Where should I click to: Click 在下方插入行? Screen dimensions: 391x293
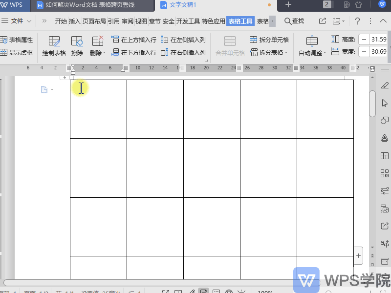tap(134, 52)
